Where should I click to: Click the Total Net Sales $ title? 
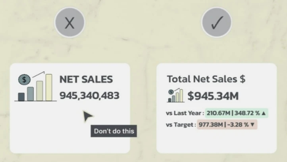tap(206, 79)
